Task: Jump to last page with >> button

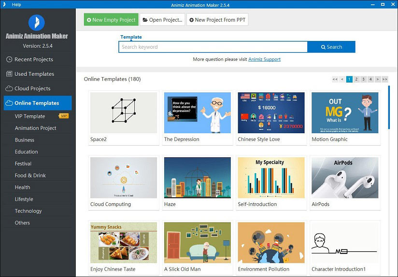Action: (384, 79)
